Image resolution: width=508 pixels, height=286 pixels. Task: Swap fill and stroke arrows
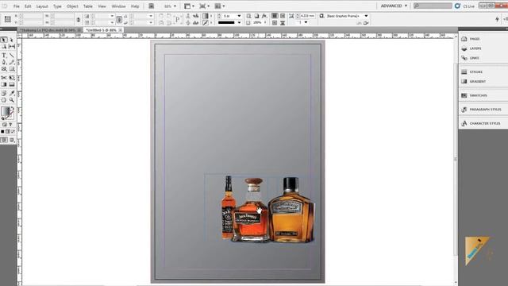pyautogui.click(x=13, y=109)
